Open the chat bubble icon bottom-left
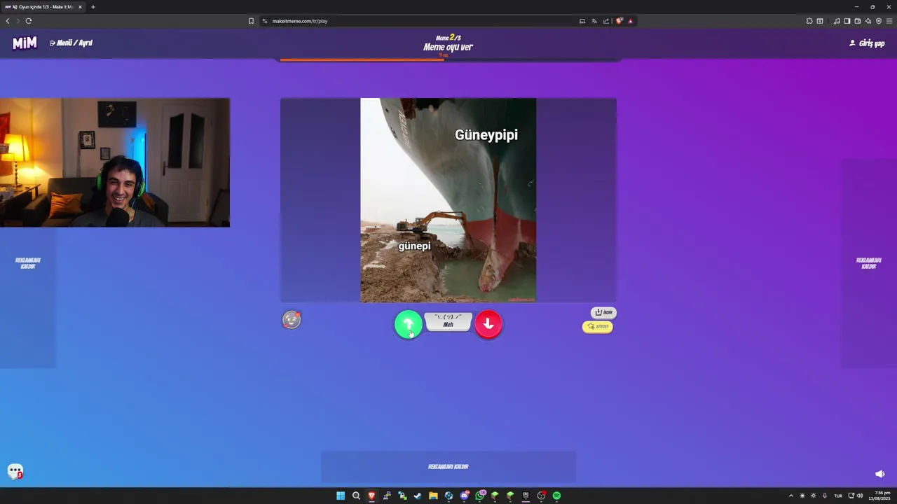Image resolution: width=897 pixels, height=504 pixels. click(15, 472)
